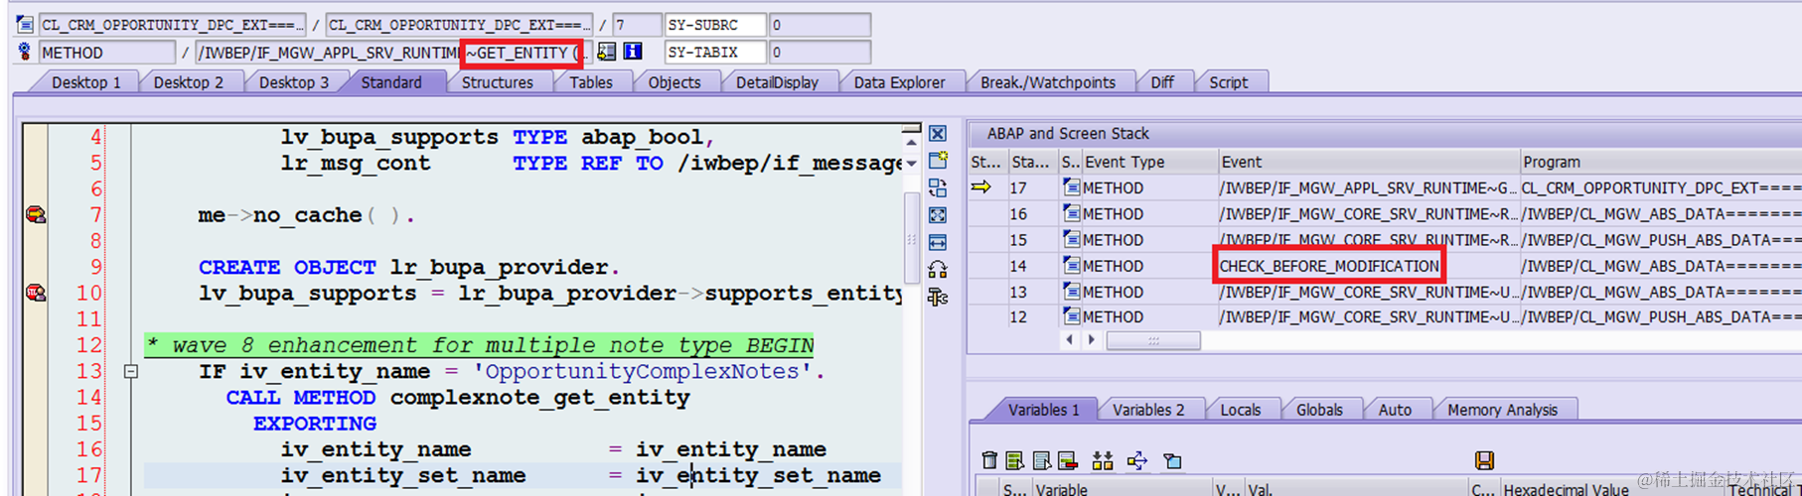Screen dimensions: 1802x496
Task: Collapse the IF block at line 13
Action: point(130,371)
